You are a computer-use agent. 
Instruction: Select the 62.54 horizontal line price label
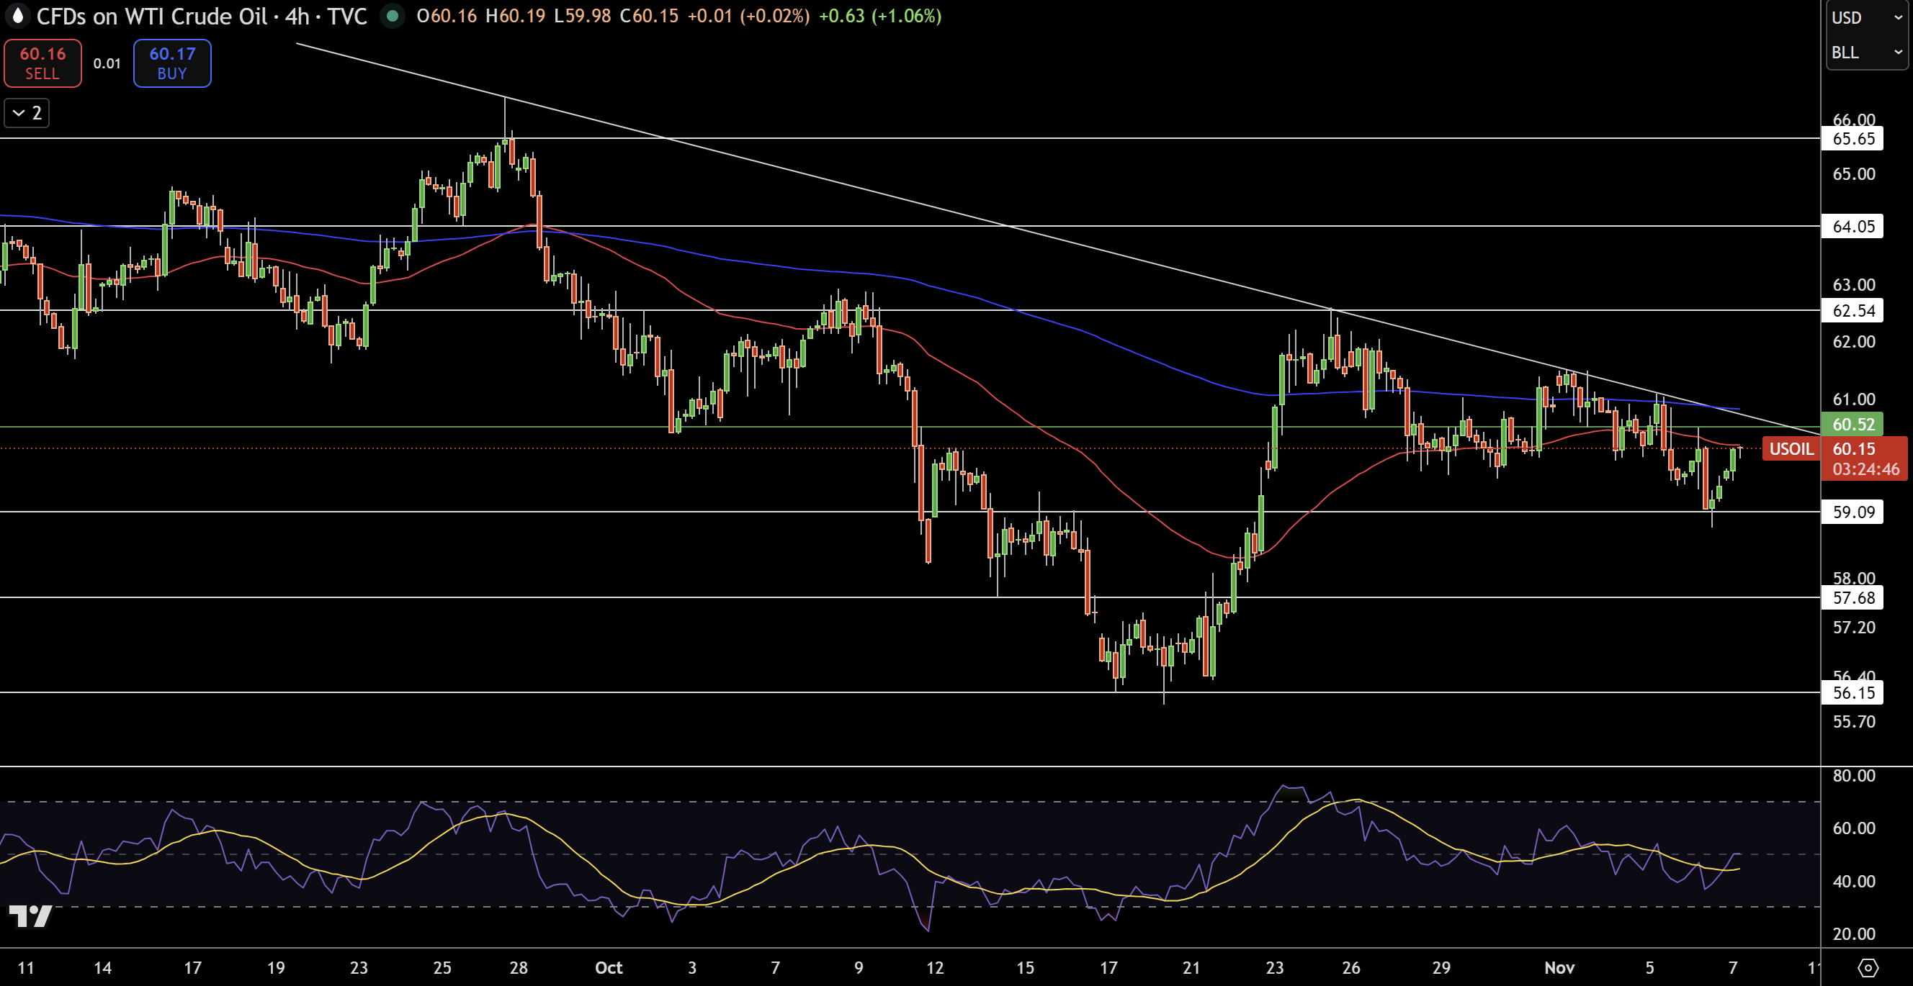coord(1852,311)
